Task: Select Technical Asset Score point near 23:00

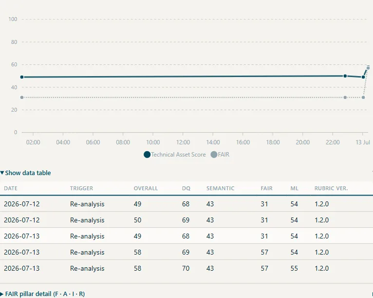Action: click(345, 76)
